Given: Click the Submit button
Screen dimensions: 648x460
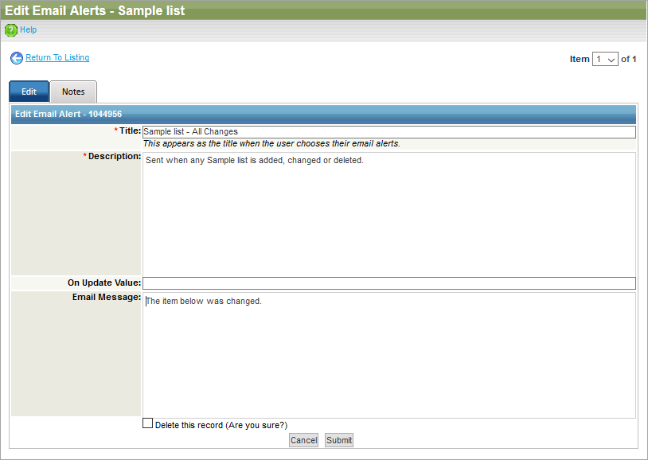Looking at the screenshot, I should (339, 440).
